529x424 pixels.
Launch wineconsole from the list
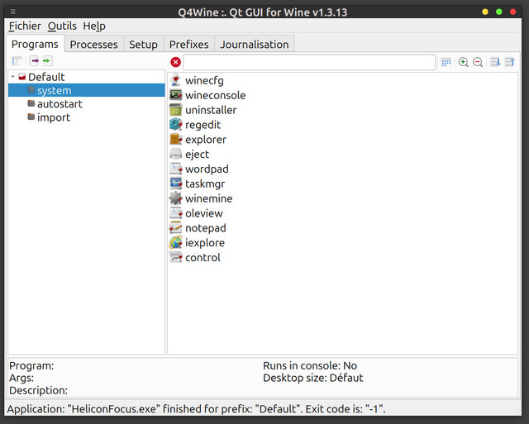(x=175, y=95)
